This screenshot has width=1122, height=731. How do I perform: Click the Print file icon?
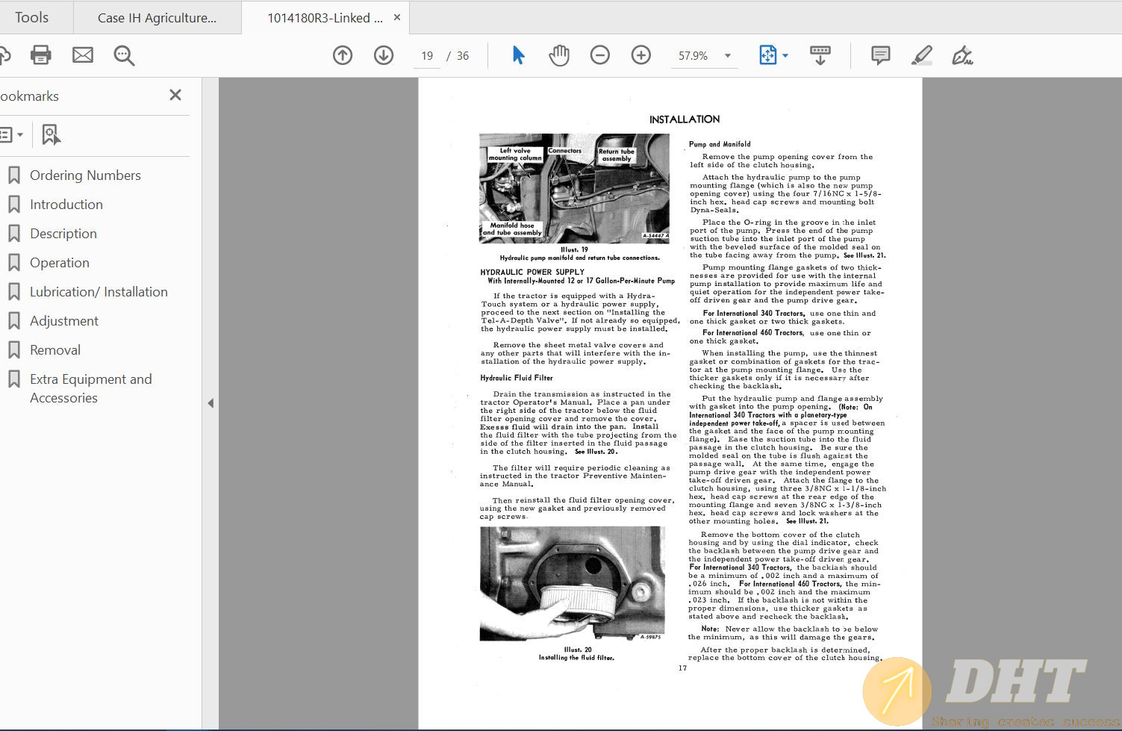[40, 55]
